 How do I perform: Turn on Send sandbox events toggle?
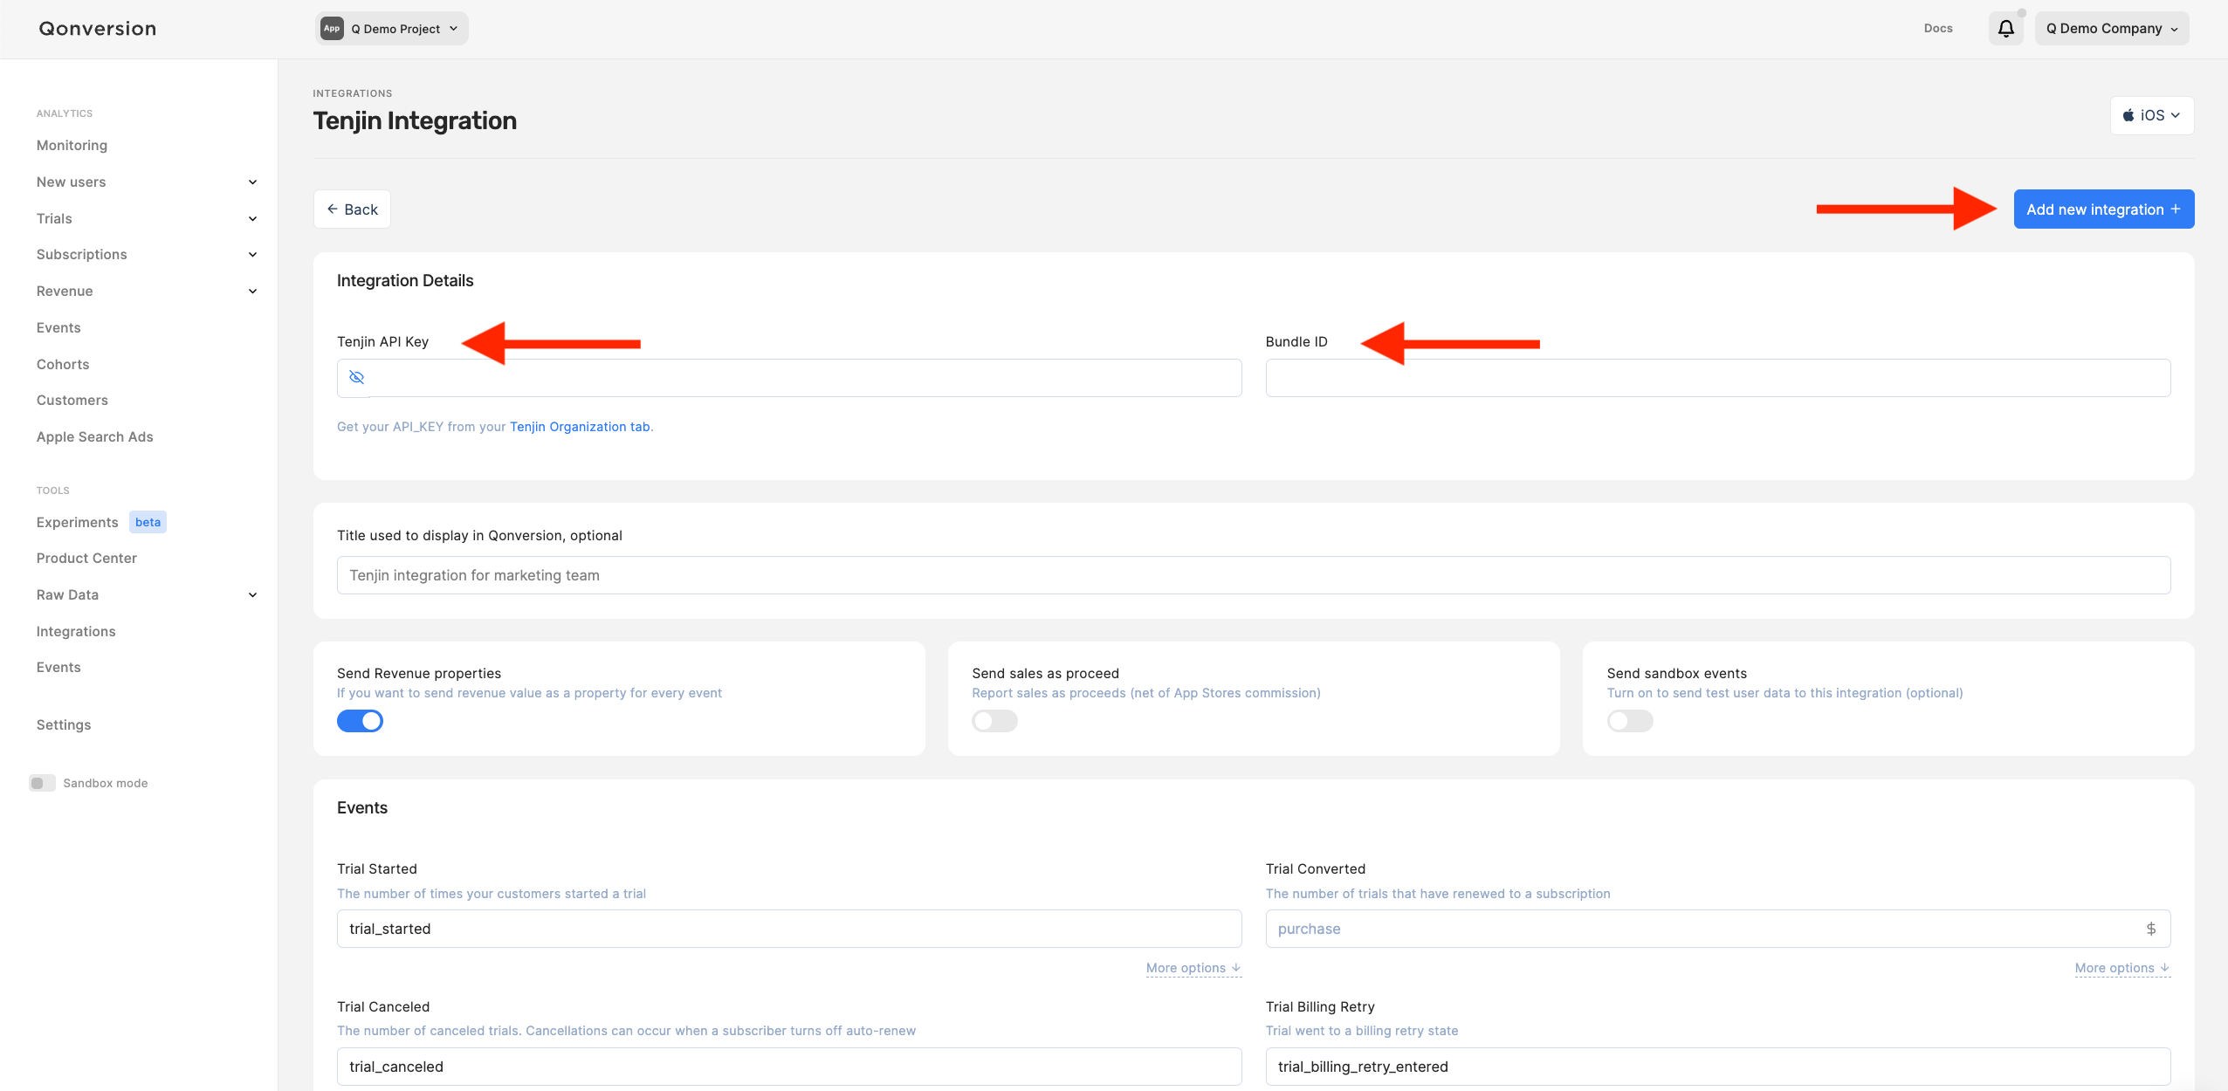point(1629,721)
